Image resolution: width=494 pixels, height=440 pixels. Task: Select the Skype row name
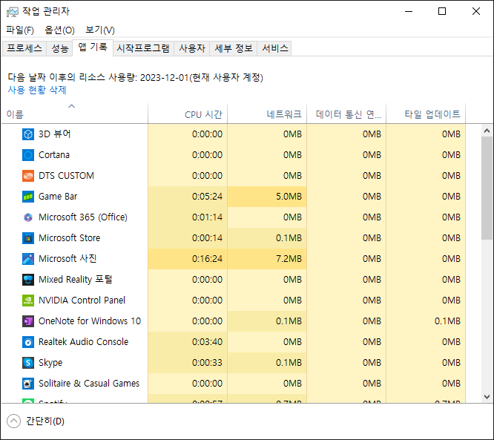pyautogui.click(x=50, y=363)
